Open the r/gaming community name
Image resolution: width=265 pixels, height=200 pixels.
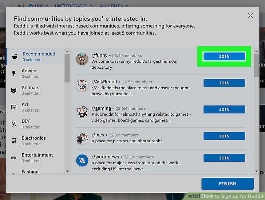101,108
